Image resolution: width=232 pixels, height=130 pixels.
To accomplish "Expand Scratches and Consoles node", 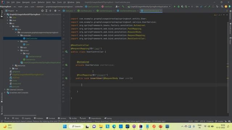I will pyautogui.click(x=5, y=92).
